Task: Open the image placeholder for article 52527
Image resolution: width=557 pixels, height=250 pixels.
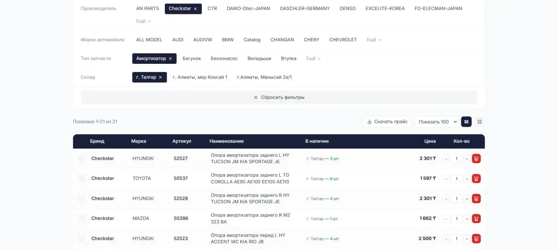Action: point(81,159)
